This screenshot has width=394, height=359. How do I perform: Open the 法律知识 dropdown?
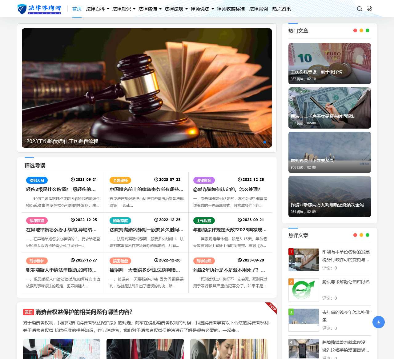[123, 9]
